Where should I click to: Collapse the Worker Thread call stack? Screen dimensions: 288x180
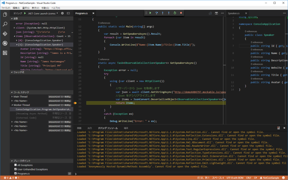pos(12,105)
